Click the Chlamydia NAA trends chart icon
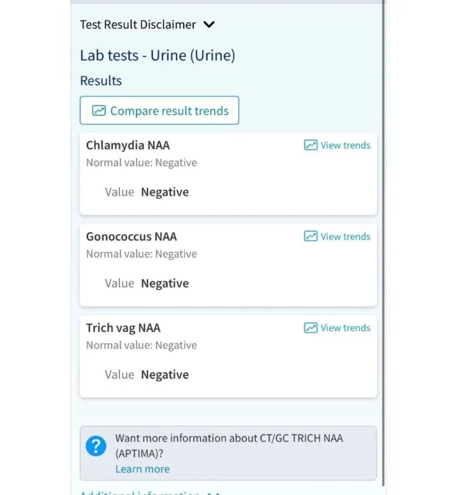This screenshot has width=450, height=495. (x=311, y=145)
